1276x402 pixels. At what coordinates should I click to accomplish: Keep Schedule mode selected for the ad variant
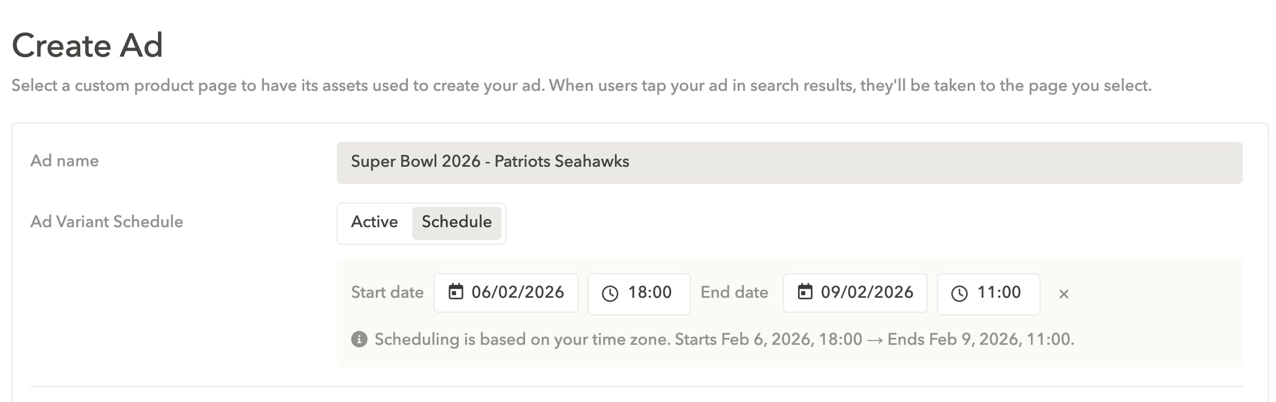coord(457,222)
